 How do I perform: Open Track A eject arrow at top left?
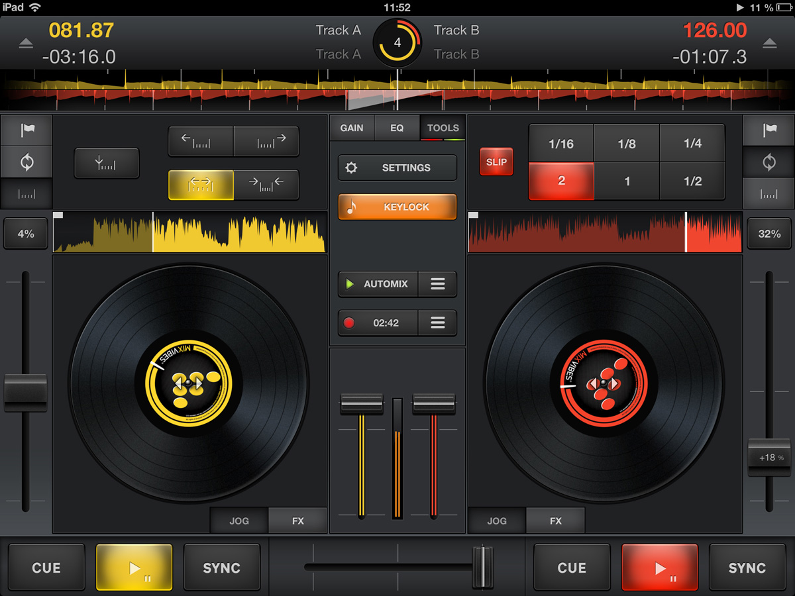point(25,43)
